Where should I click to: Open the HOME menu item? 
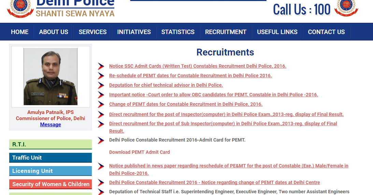[x=19, y=32]
